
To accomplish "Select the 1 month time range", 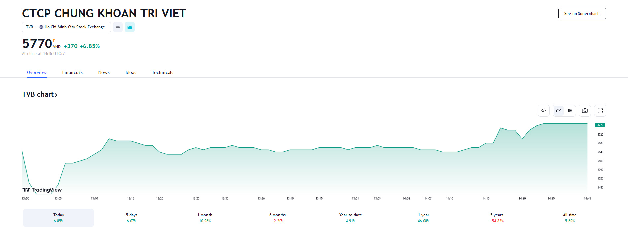I will click(205, 218).
